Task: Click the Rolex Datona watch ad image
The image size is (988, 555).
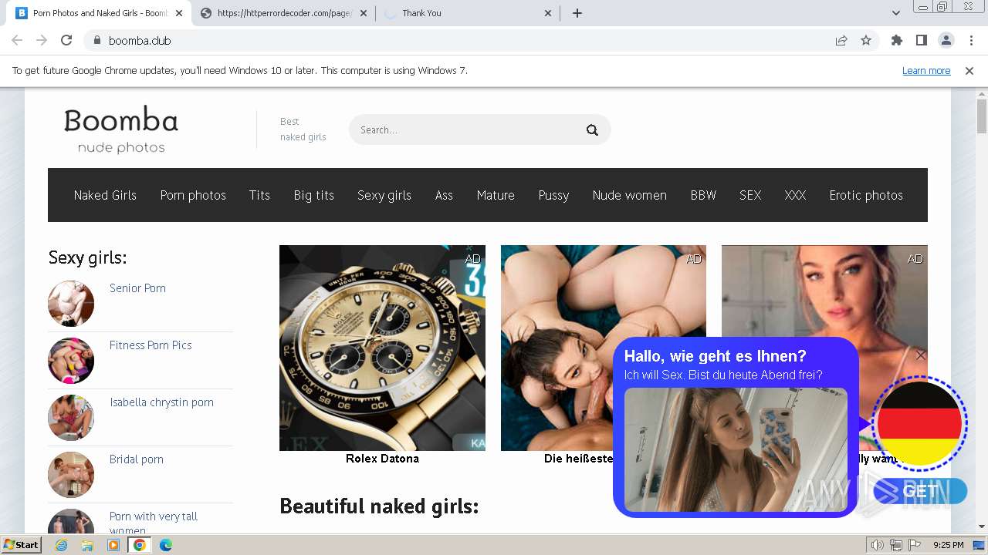Action: (382, 348)
